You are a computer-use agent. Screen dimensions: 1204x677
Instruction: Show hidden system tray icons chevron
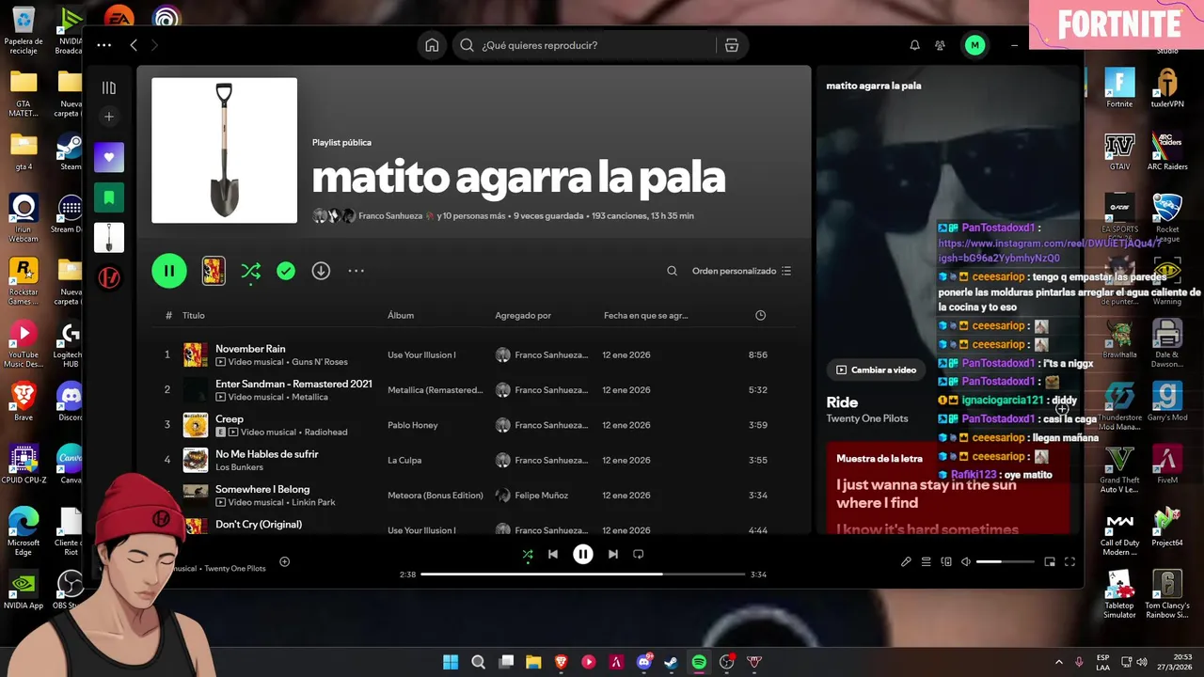(x=1059, y=662)
